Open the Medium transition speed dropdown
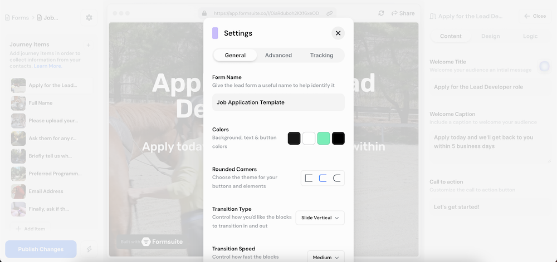The image size is (557, 262). [x=326, y=257]
